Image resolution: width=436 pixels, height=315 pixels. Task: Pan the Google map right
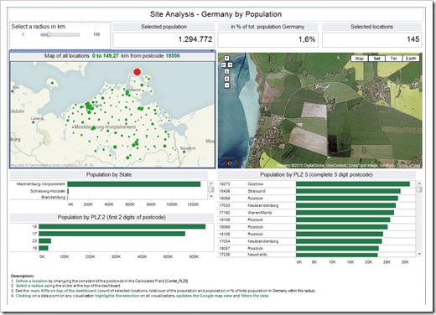(x=230, y=65)
